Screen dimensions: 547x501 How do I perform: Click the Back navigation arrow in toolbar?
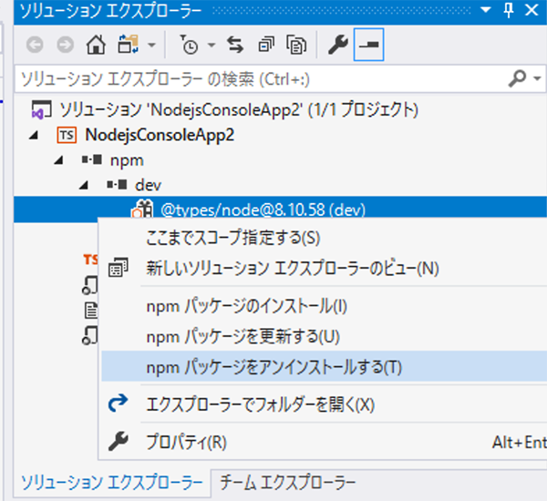[x=35, y=45]
